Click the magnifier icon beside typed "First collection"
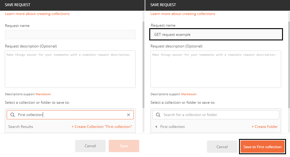The width and height of the screenshot is (290, 157). click(x=13, y=115)
